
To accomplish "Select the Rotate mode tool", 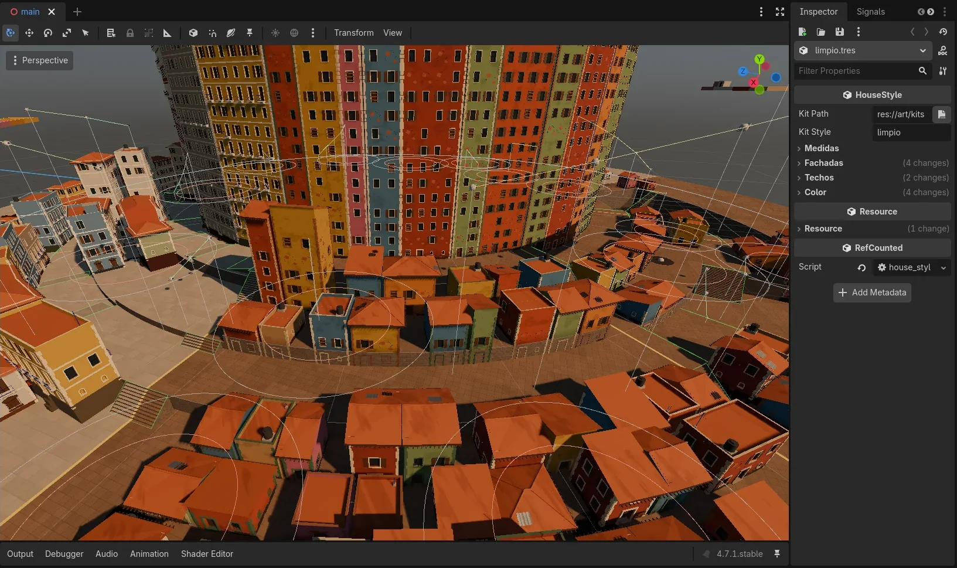I will click(48, 33).
